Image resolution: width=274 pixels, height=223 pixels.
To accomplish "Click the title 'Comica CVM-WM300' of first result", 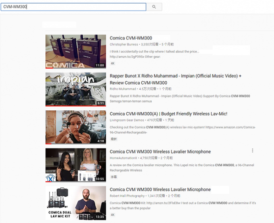I will (131, 38).
